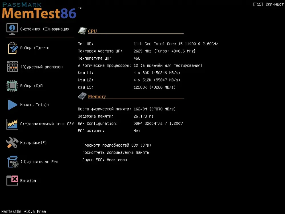Click the RAM Configuration: label
Viewport: 285px width, 214px height.
coord(97,124)
